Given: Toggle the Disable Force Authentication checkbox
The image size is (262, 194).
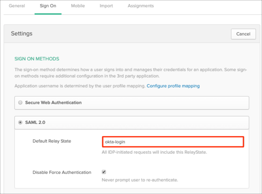Looking at the screenshot, I should [104, 172].
